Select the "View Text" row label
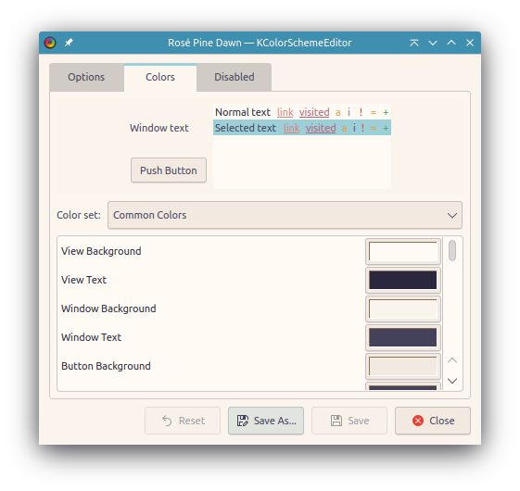The width and height of the screenshot is (520, 491). [84, 280]
